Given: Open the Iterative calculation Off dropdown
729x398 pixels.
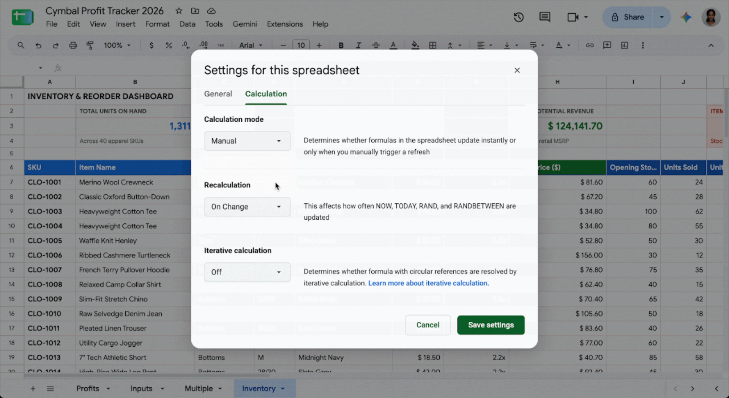Looking at the screenshot, I should pyautogui.click(x=247, y=272).
